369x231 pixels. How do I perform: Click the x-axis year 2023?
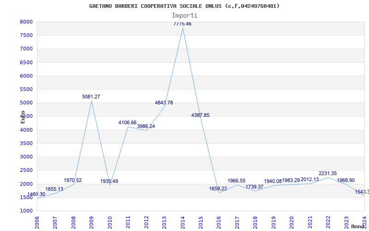(346, 223)
